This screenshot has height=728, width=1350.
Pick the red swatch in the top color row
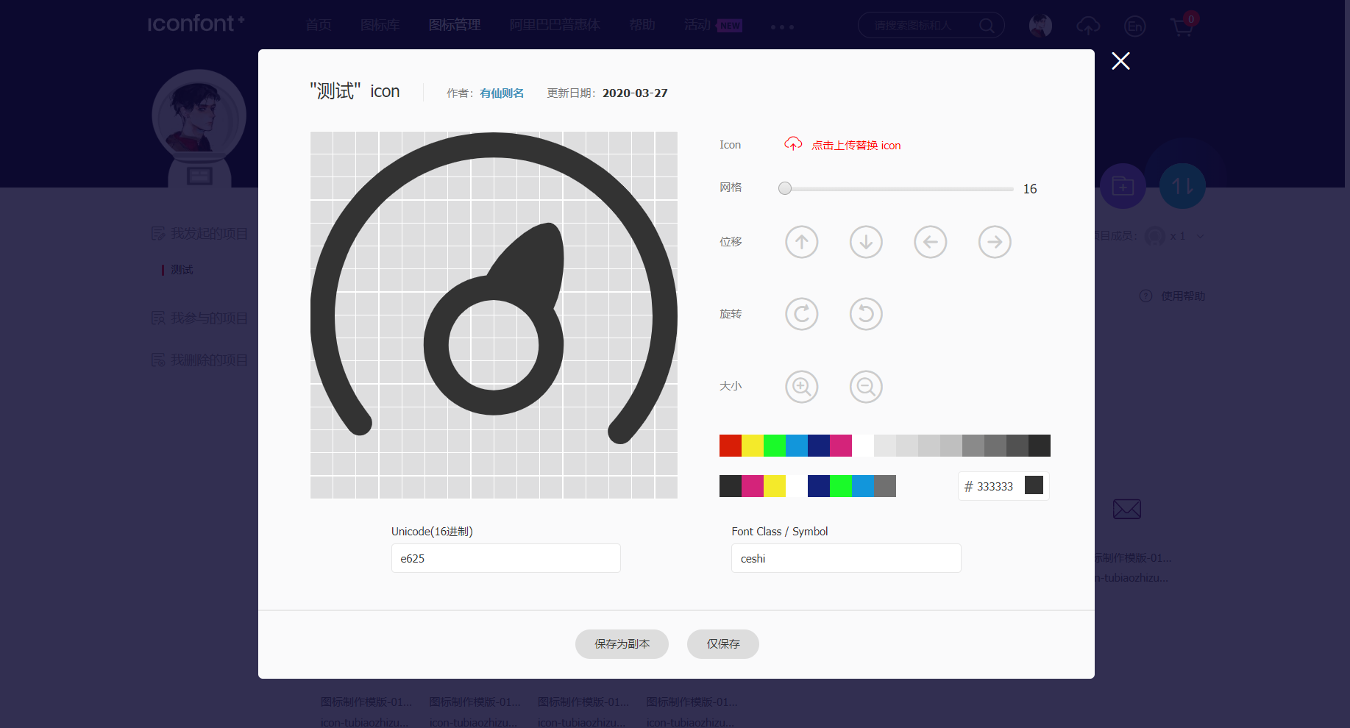[x=731, y=446]
